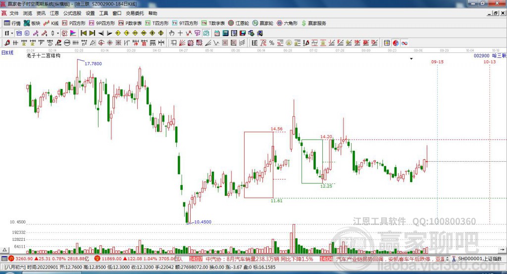Open the 江恩轮 Gann wheel
507x274 pixels.
click(239, 23)
